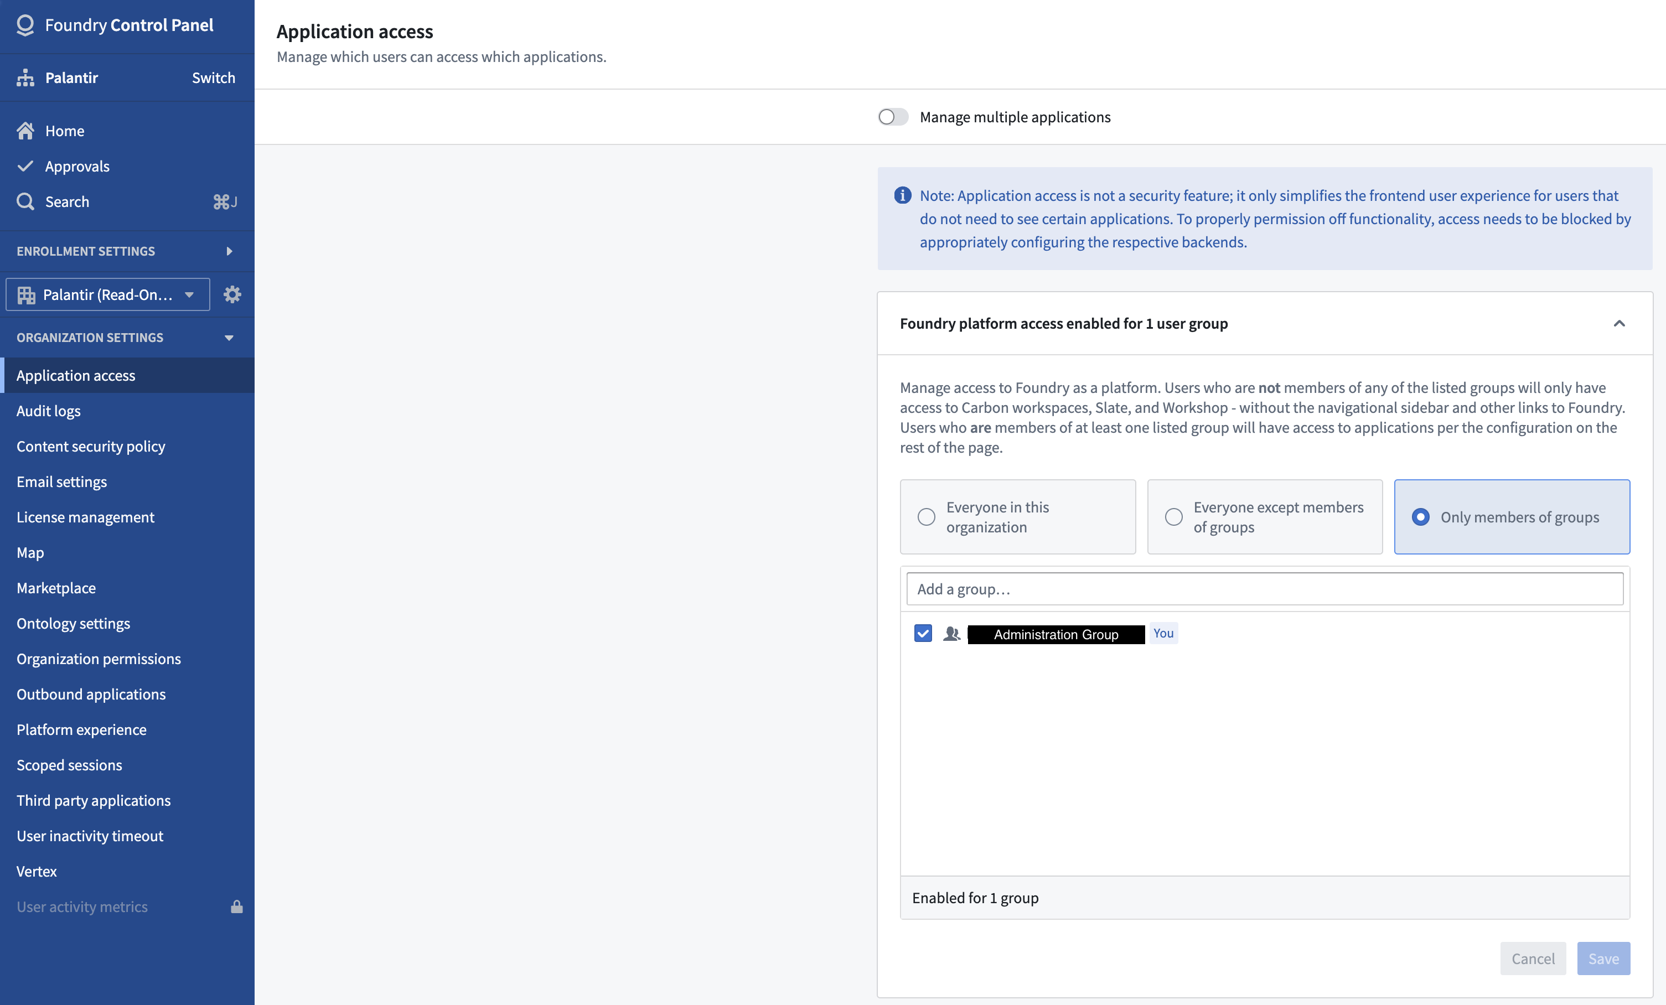Click the Palantir organization hierarchy icon
The width and height of the screenshot is (1666, 1005).
pyautogui.click(x=25, y=77)
